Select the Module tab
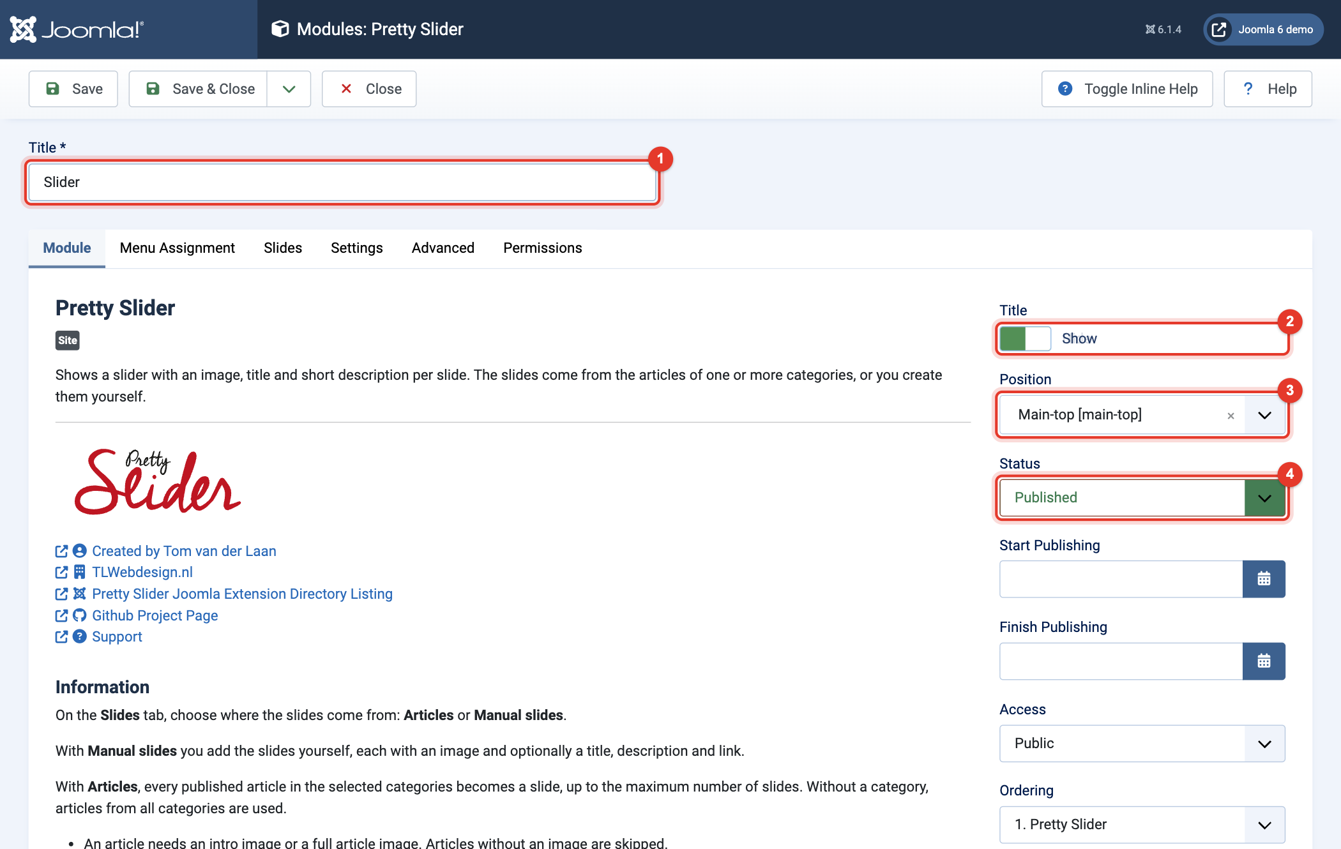1341x849 pixels. (67, 248)
